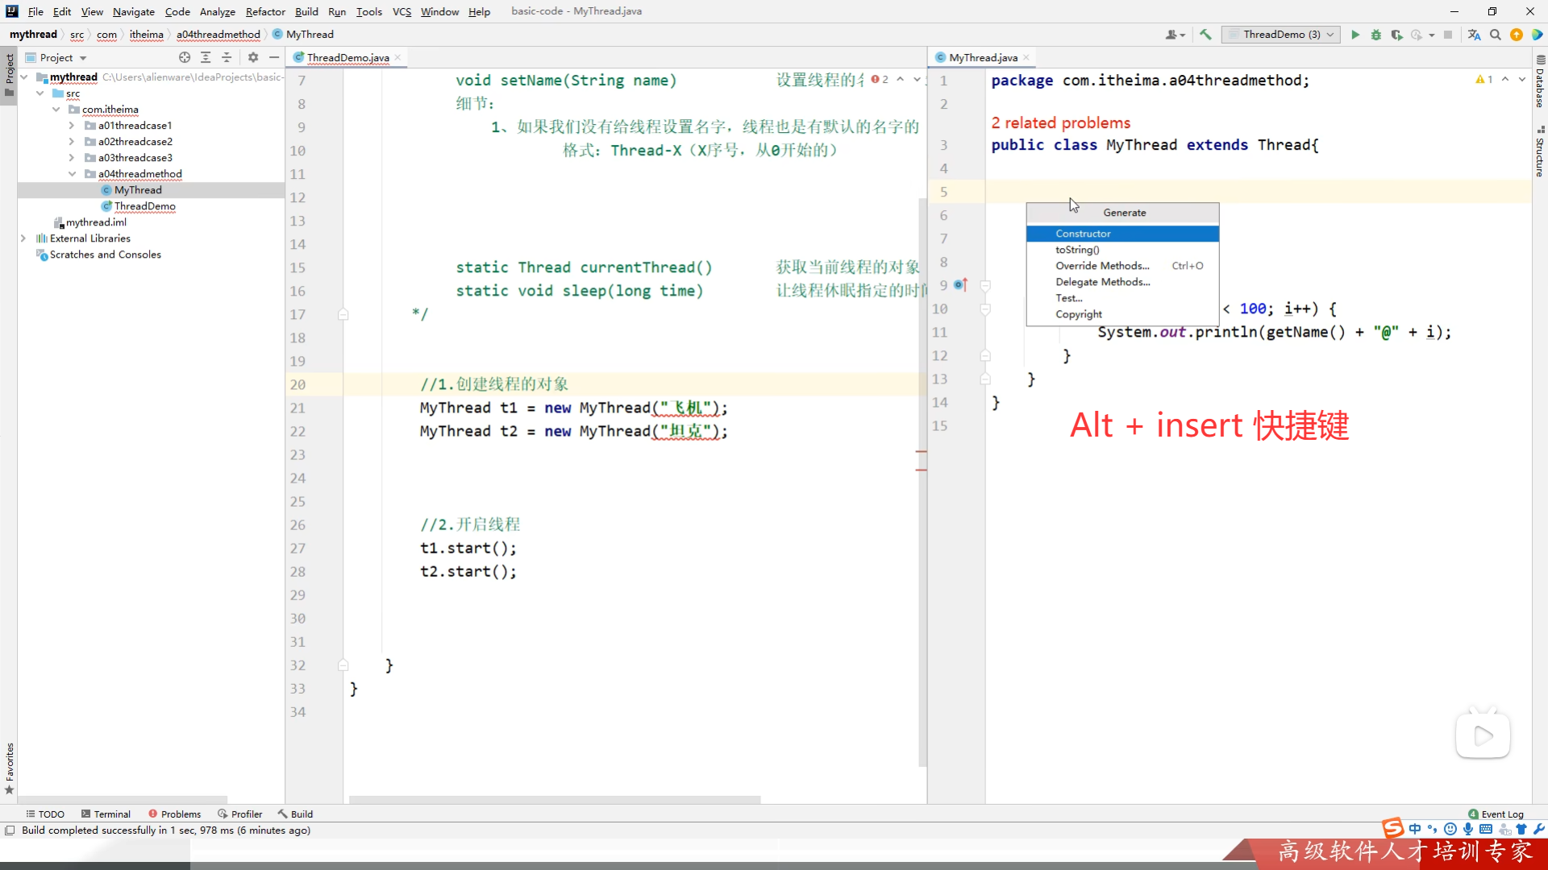Run with coverage icon in toolbar
Screen dimensions: 1548x870
[1396, 35]
